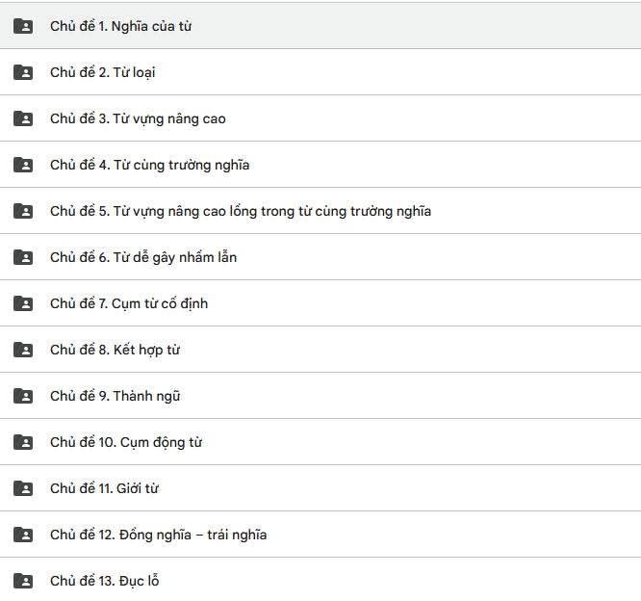Open Chủ đề 5 lồng trong từ cùng trường nghĩa
This screenshot has width=641, height=601.
240,211
